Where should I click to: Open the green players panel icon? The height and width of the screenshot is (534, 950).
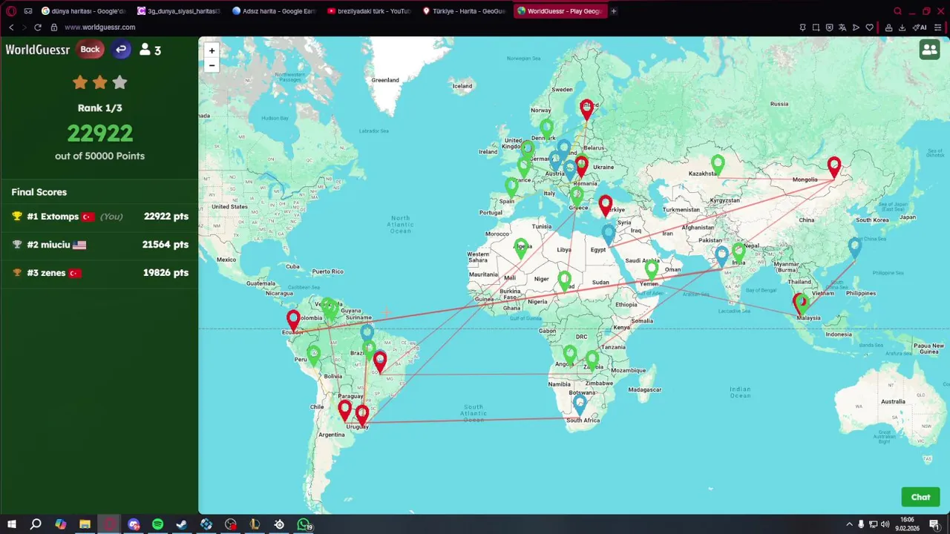coord(929,50)
